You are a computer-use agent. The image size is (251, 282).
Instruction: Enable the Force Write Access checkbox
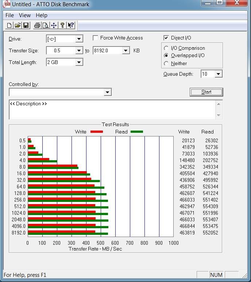(96, 38)
